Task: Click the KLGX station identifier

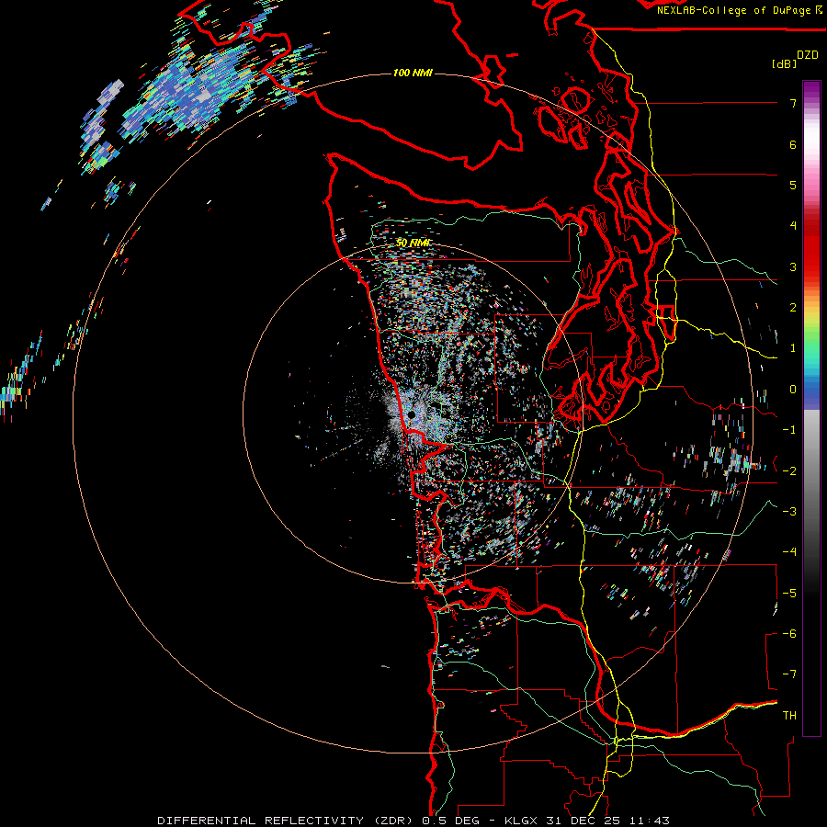Action: (x=521, y=821)
